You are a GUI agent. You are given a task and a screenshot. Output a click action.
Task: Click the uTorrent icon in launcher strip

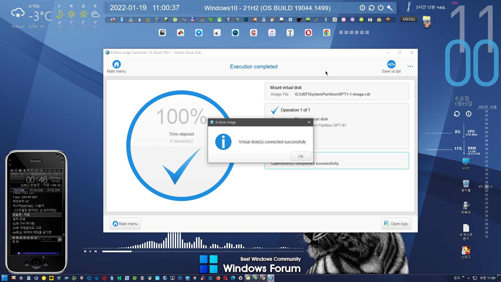175,20
